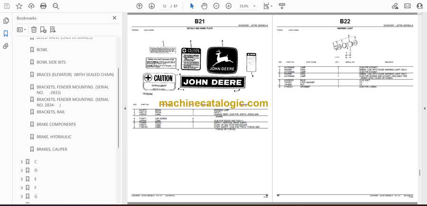The image size is (427, 206).
Task: Expand the C bookmark group
Action: (22, 161)
